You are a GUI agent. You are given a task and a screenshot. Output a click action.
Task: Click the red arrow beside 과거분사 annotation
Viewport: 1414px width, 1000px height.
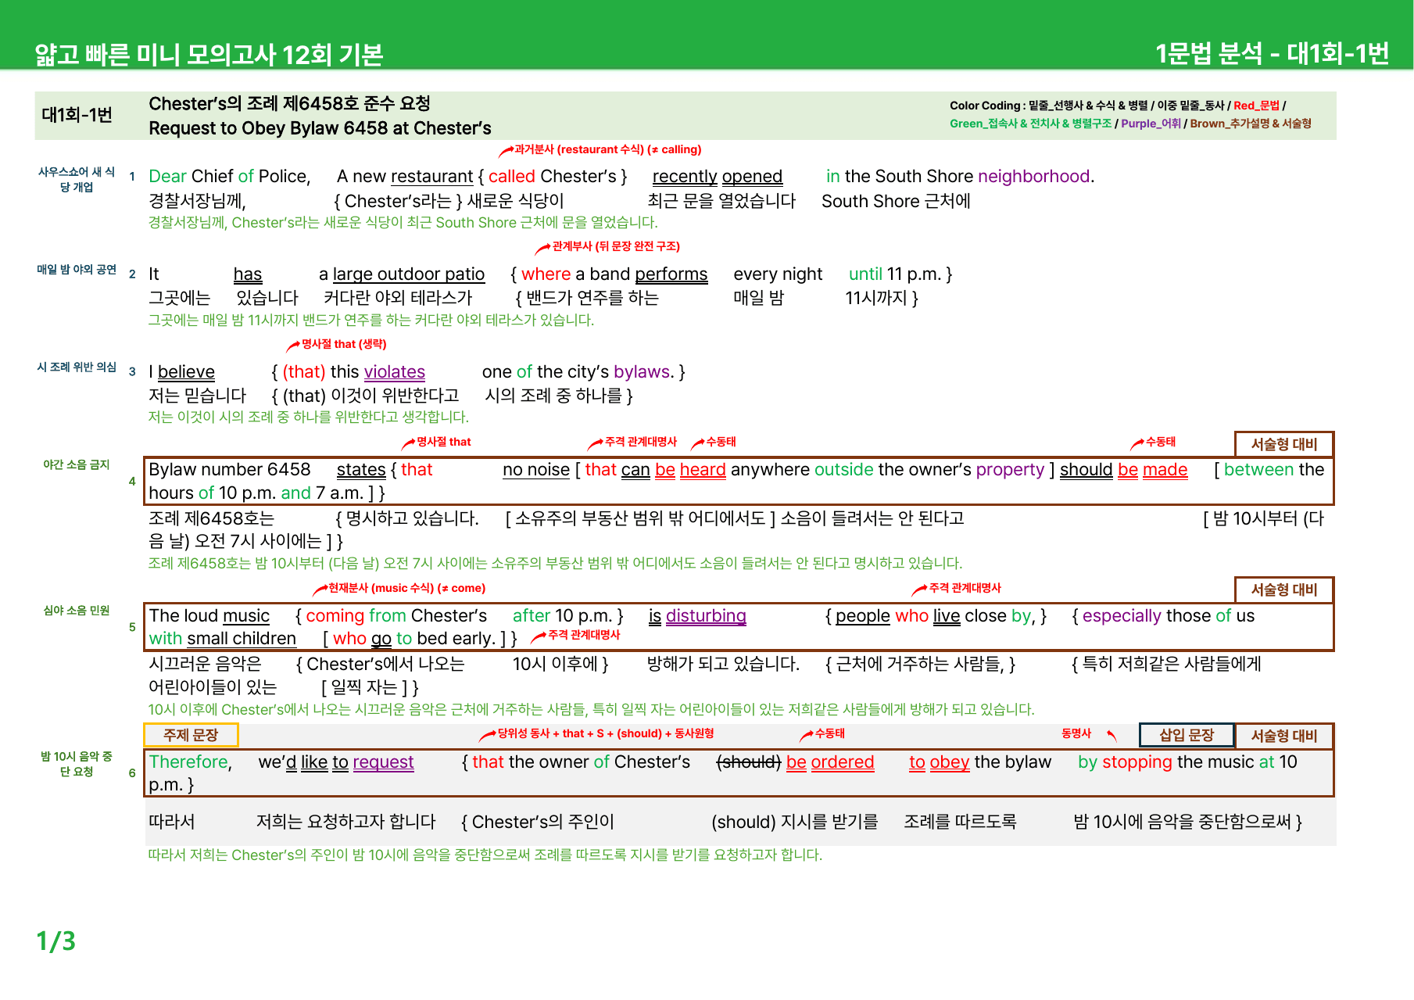(506, 150)
